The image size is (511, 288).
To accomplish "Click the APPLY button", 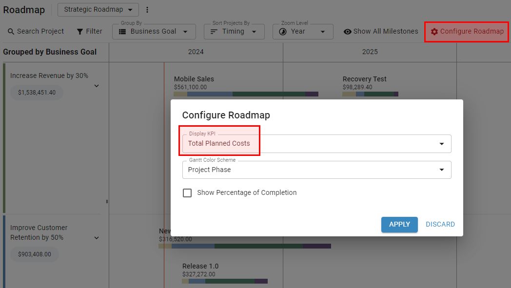I will pos(399,225).
